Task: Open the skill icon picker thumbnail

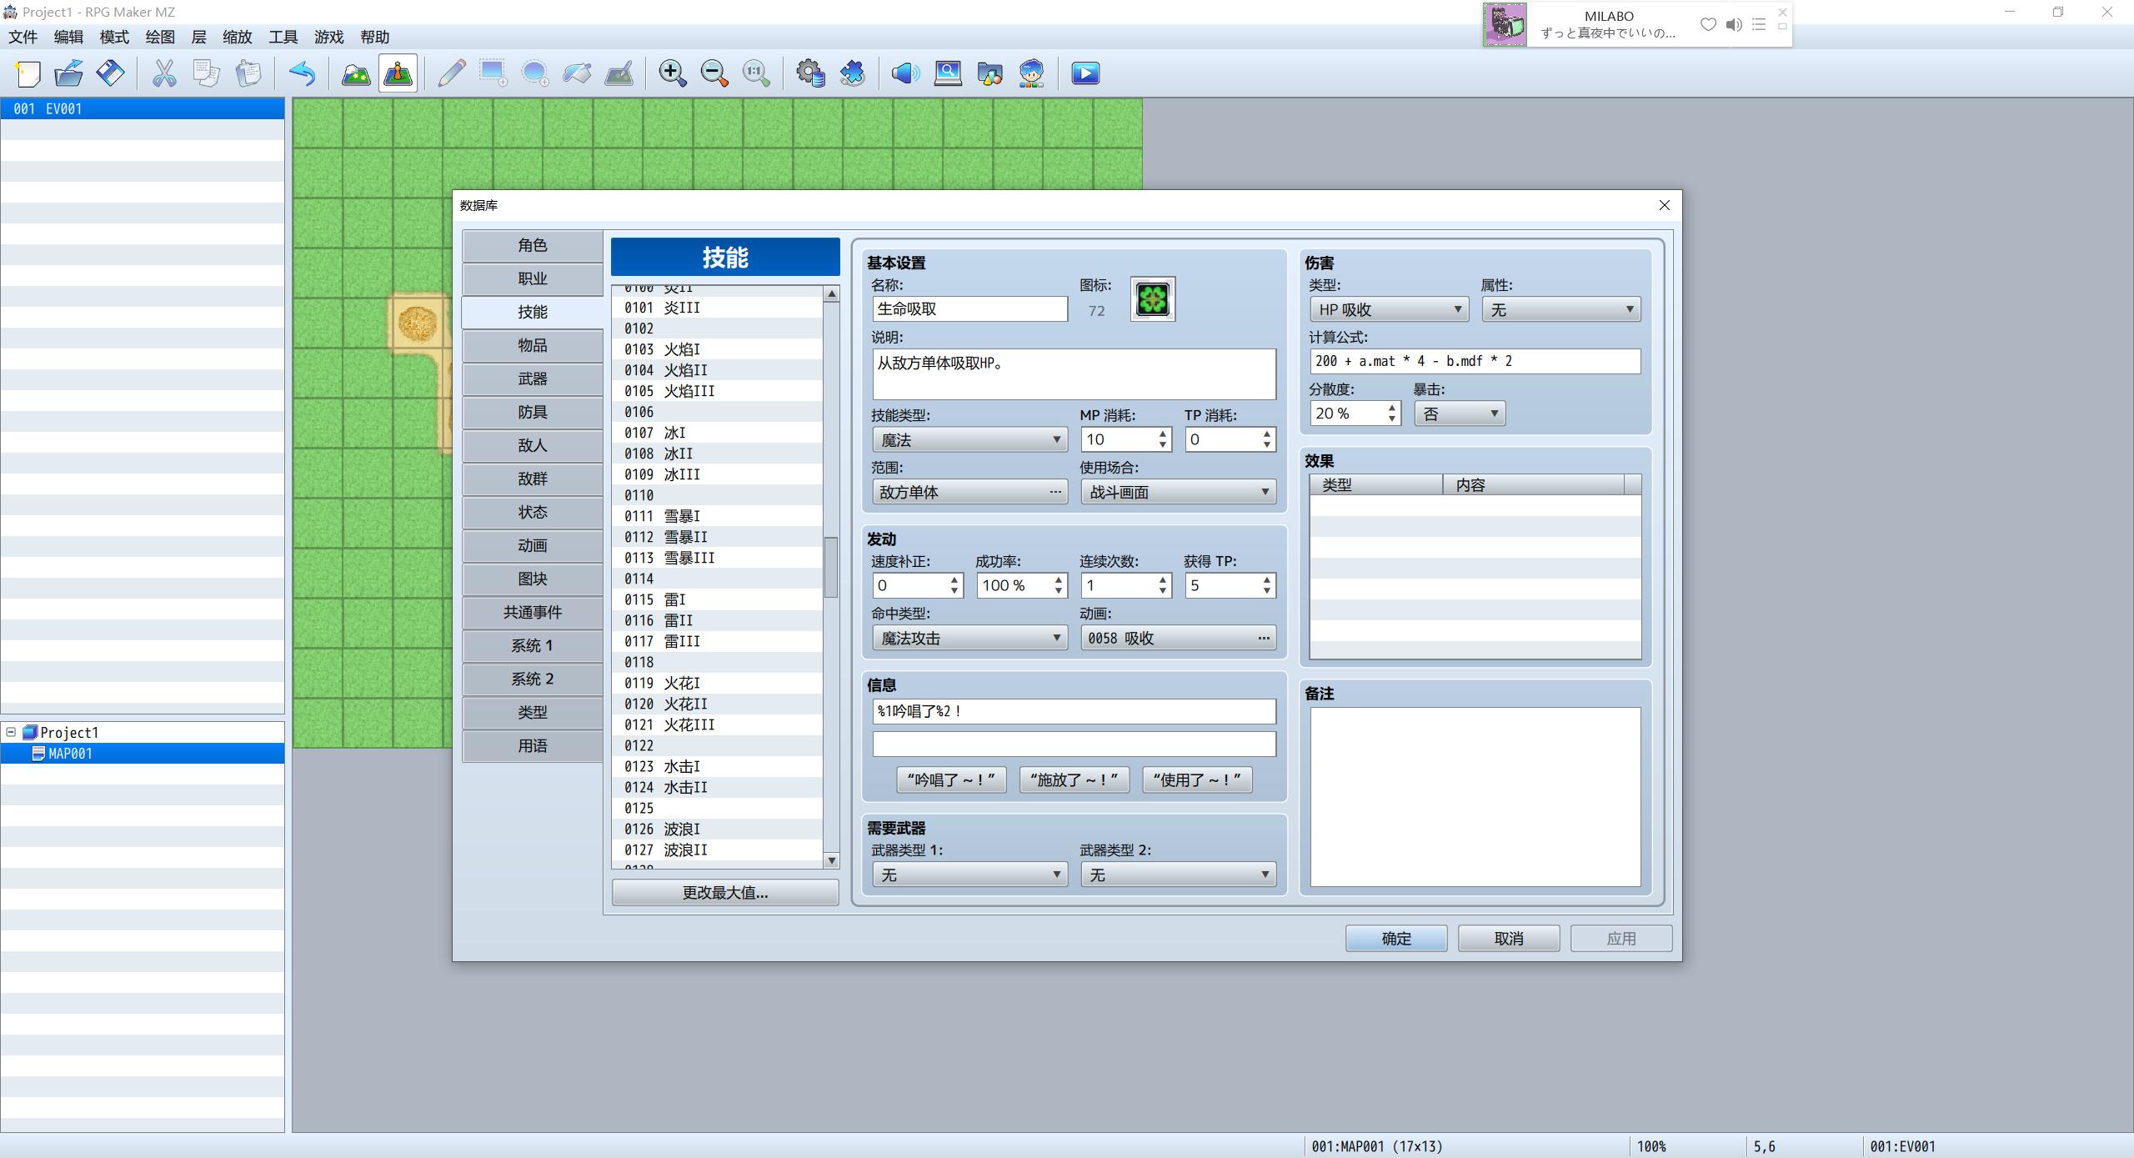Action: [x=1153, y=299]
